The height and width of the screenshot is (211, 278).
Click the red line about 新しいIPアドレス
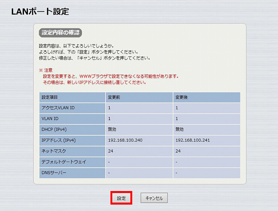[95, 82]
